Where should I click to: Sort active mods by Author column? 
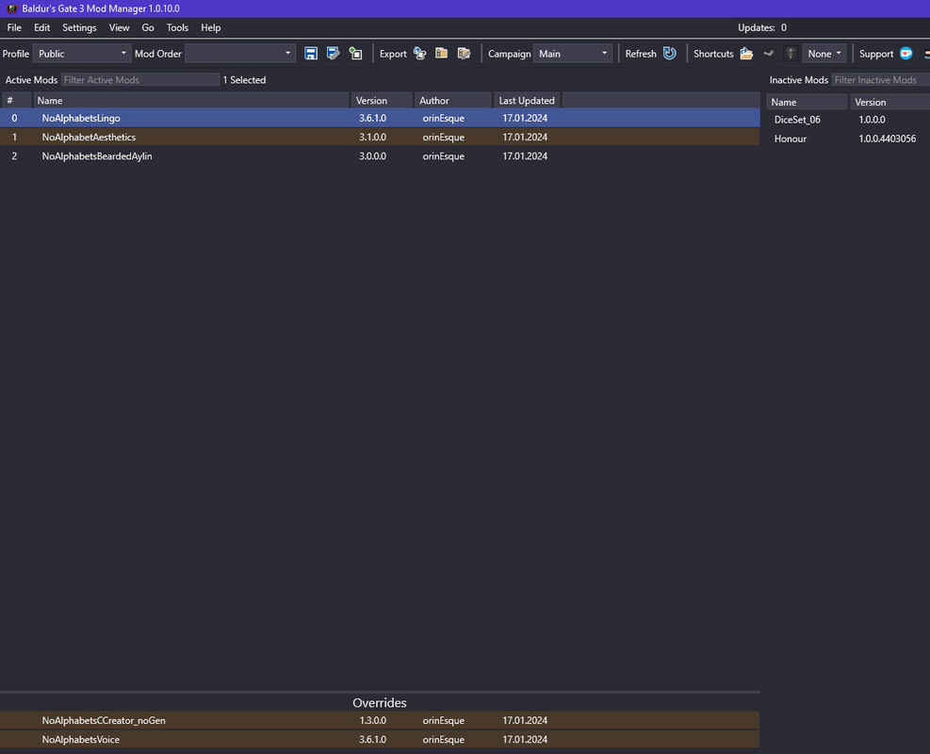pyautogui.click(x=453, y=100)
